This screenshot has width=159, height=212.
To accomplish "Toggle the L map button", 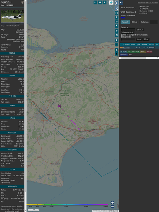I will click(x=117, y=18).
